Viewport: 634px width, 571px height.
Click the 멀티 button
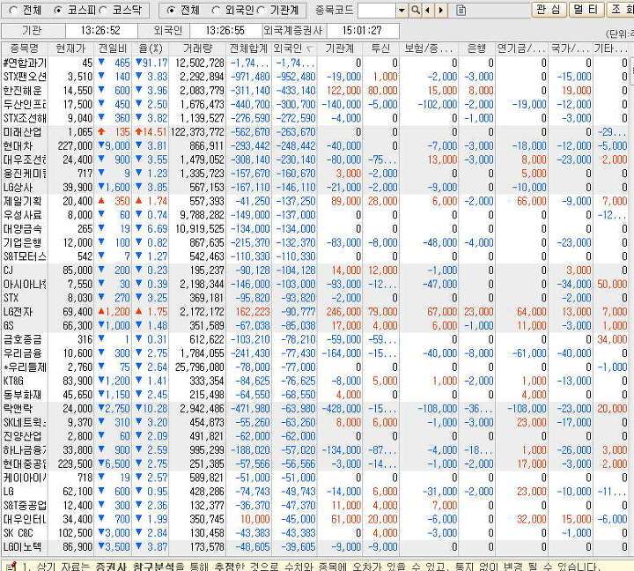(586, 10)
